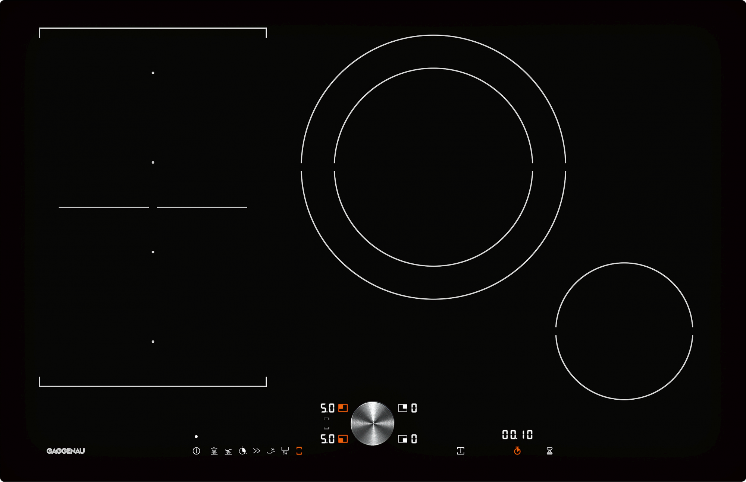Tap the orange stopwatch icon
Screen dimensions: 746x482
click(517, 451)
